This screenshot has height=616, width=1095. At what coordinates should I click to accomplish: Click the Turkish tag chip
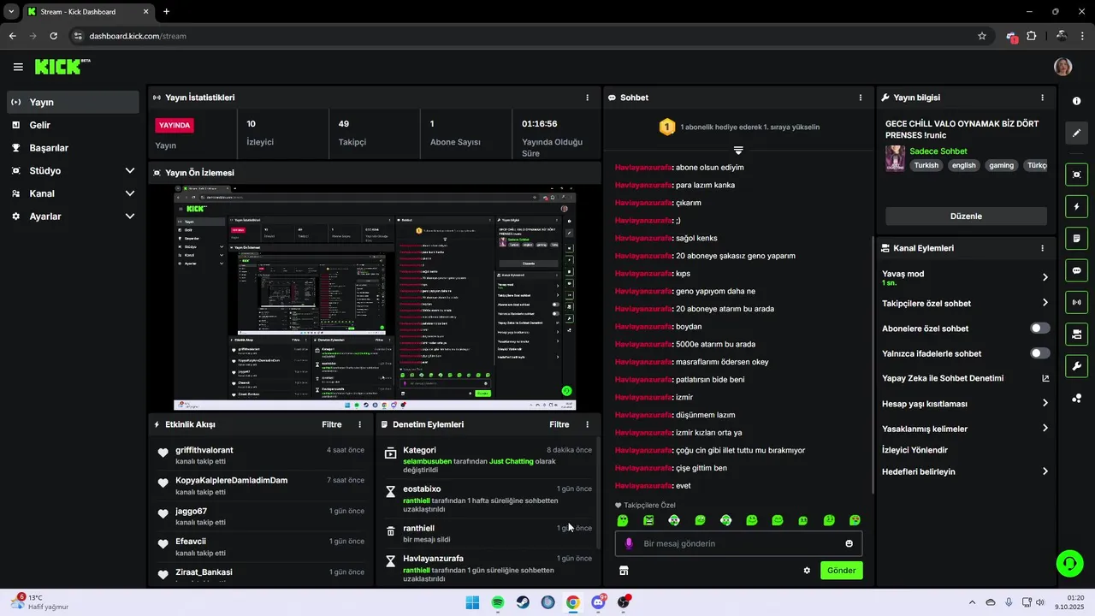926,166
